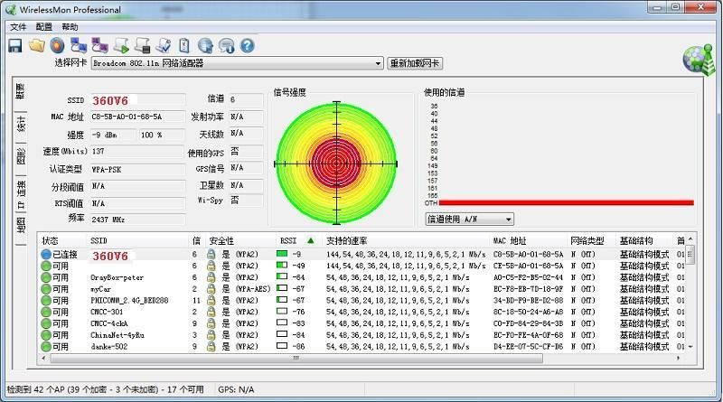Click the script icon with blue checkmark
The height and width of the screenshot is (402, 723).
164,45
